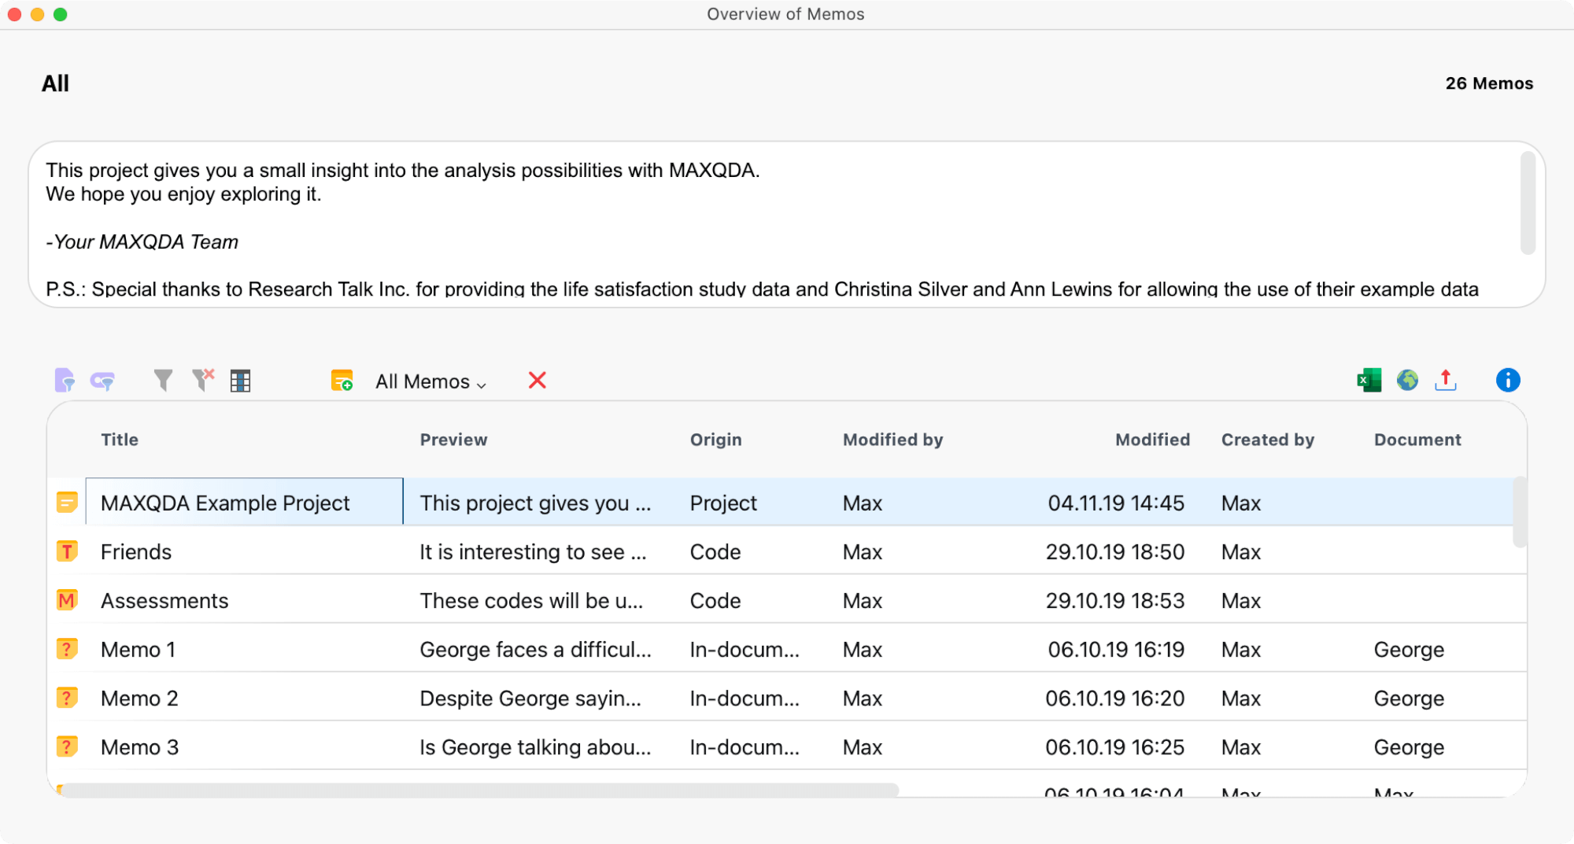
Task: Maximize window with green button
Action: pyautogui.click(x=60, y=14)
